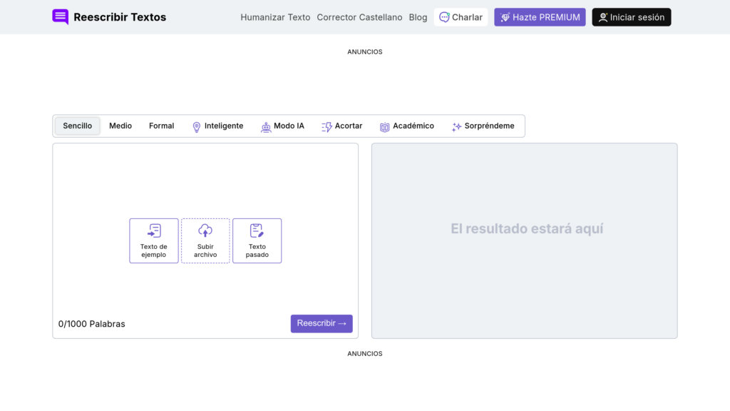
Task: Click the Texto pasado clipboard icon
Action: coord(257,230)
